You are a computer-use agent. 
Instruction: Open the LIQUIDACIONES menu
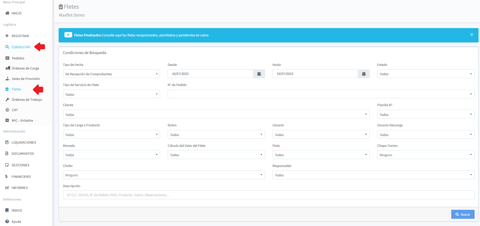[x=24, y=143]
